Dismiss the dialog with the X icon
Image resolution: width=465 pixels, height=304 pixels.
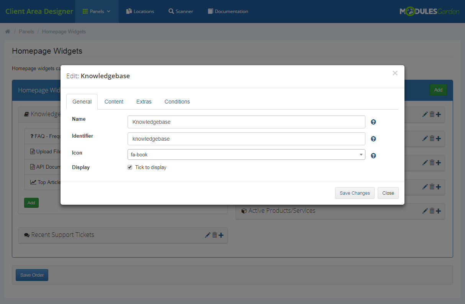[x=395, y=73]
